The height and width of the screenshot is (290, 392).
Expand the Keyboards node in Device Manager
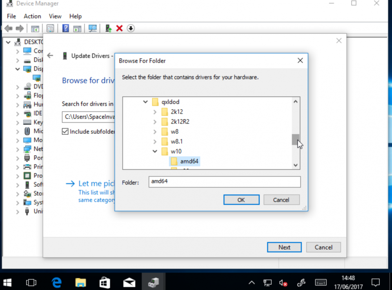(x=18, y=122)
